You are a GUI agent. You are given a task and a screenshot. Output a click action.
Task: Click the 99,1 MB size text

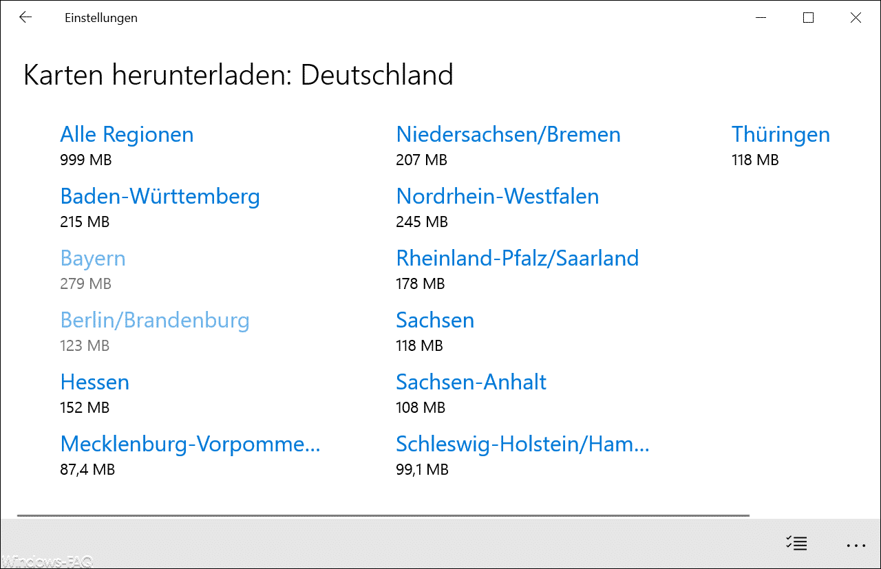click(x=423, y=470)
